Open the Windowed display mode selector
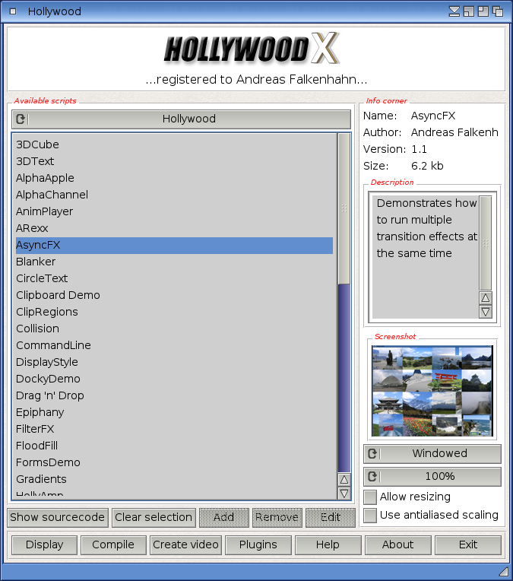This screenshot has width=513, height=581. [x=439, y=453]
